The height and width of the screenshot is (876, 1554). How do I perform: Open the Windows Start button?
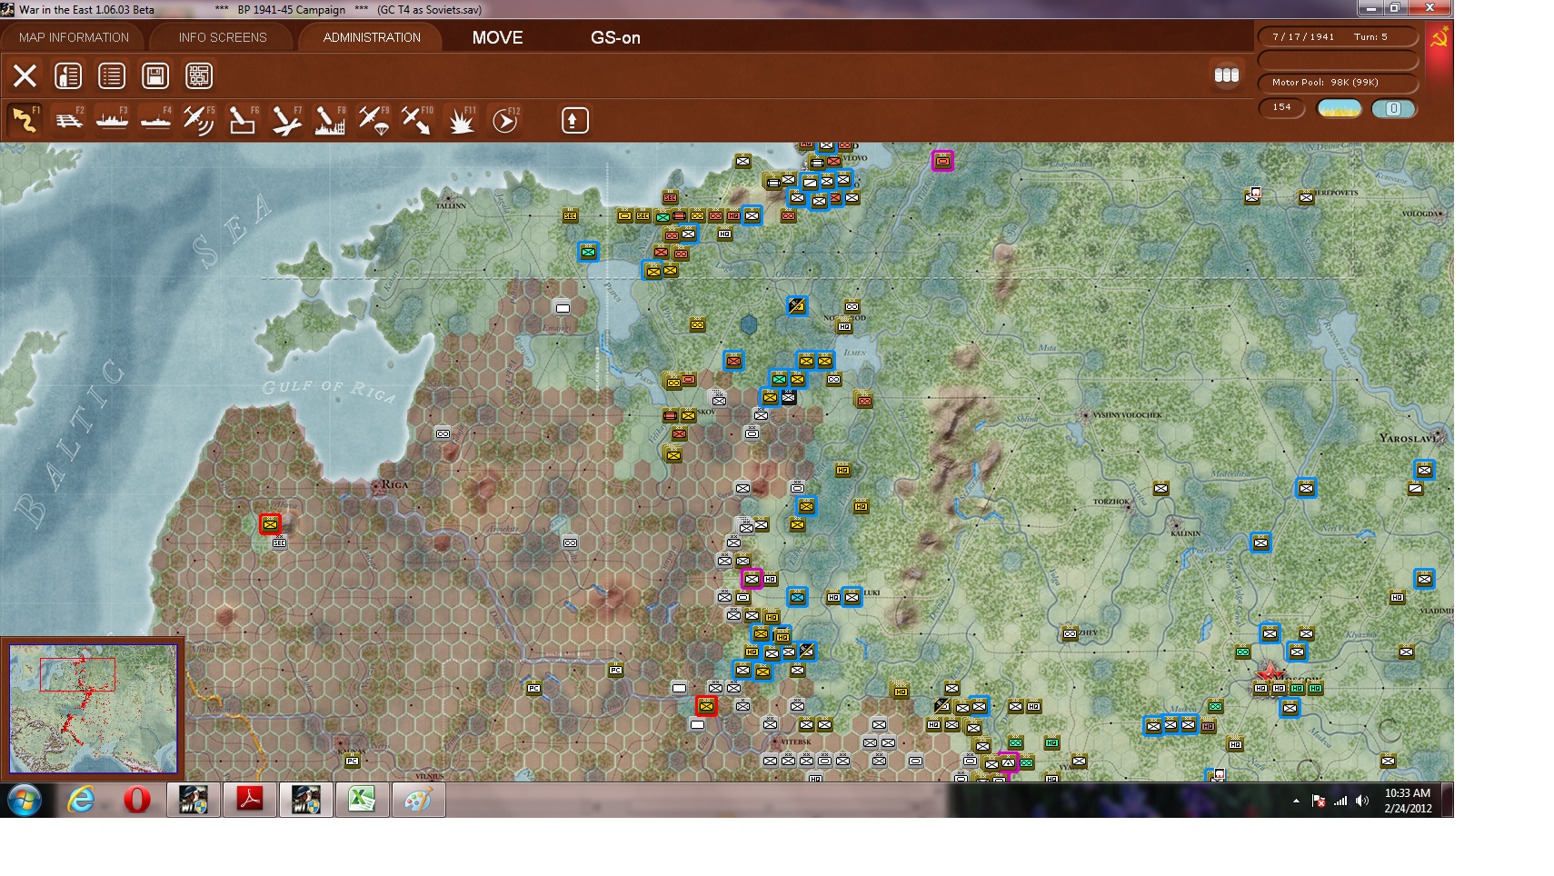pos(25,801)
